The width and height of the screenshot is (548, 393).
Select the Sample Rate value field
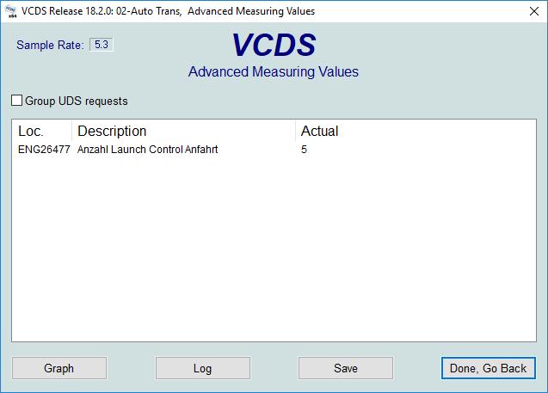(x=102, y=45)
